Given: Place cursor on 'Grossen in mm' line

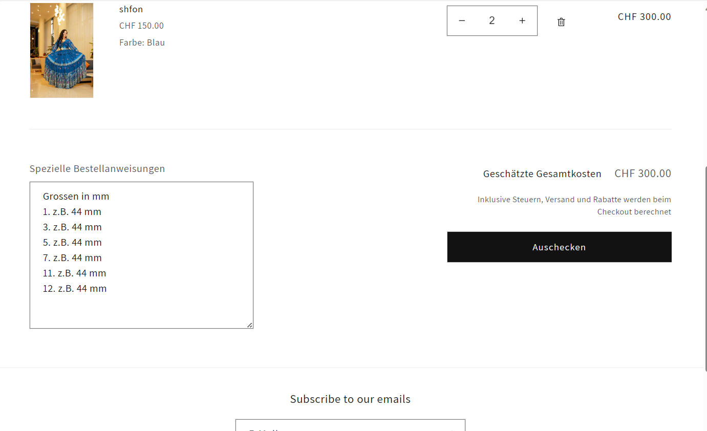Looking at the screenshot, I should tap(76, 197).
